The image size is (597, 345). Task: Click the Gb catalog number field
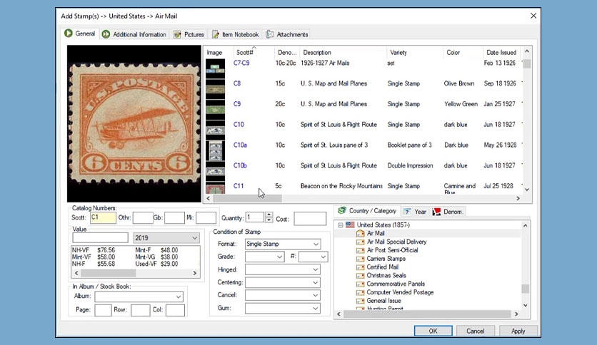(x=174, y=217)
